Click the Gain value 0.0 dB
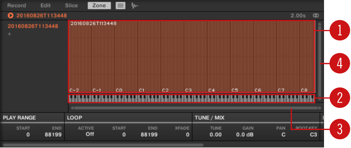 245,135
